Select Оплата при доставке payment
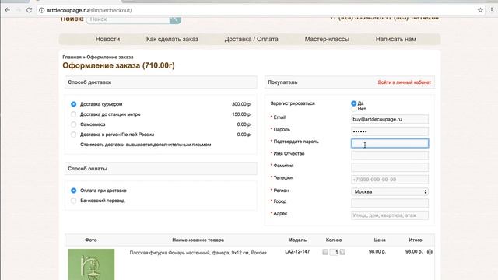Image resolution: width=498 pixels, height=280 pixels. [x=74, y=191]
